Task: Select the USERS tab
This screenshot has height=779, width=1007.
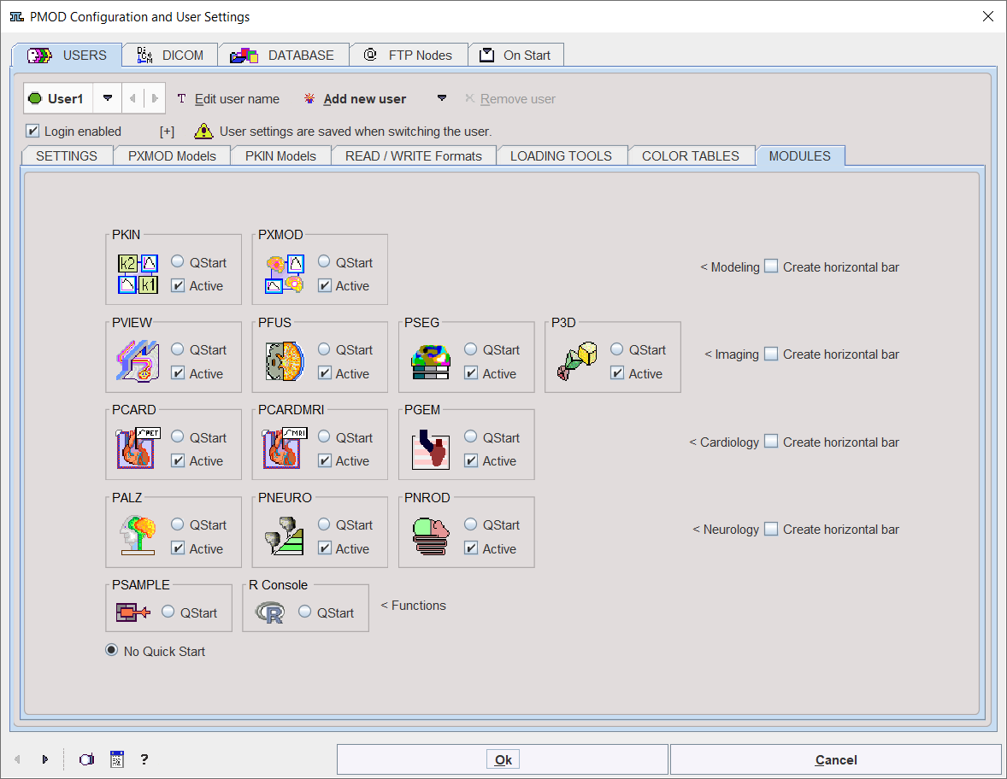Action: coord(67,56)
